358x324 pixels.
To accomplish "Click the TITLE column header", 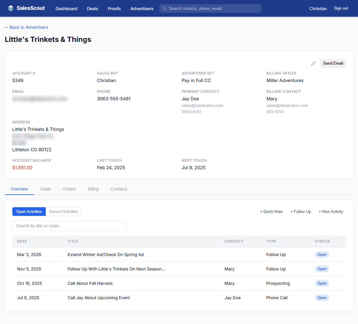I will [x=73, y=241].
